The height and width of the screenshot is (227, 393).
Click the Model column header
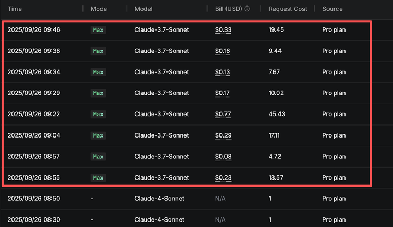[x=144, y=9]
